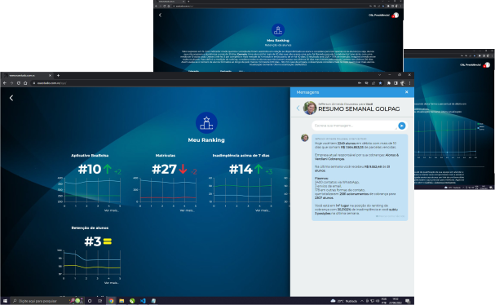
Task: Click the message text input field
Action: 355,126
